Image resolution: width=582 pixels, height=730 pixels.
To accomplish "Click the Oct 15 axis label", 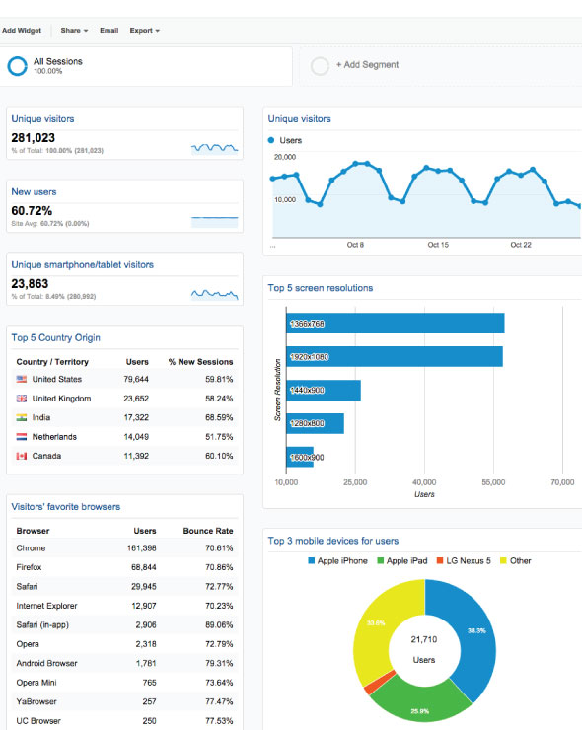I will pyautogui.click(x=438, y=245).
